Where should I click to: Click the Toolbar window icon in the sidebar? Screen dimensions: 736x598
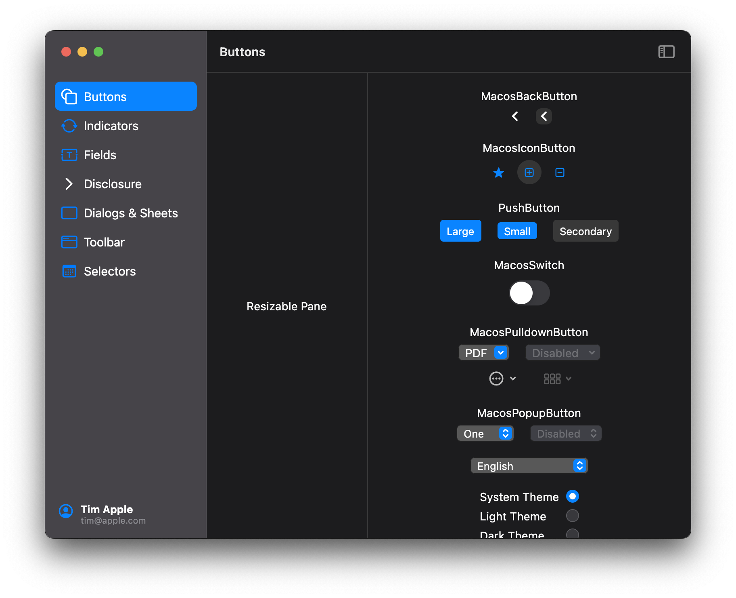pos(69,242)
